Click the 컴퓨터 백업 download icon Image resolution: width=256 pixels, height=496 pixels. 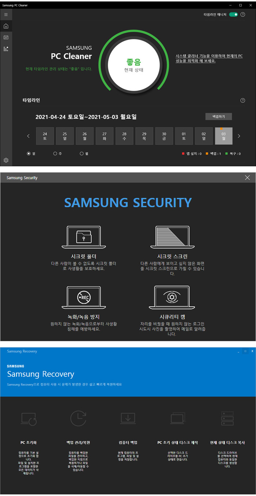[128, 419]
